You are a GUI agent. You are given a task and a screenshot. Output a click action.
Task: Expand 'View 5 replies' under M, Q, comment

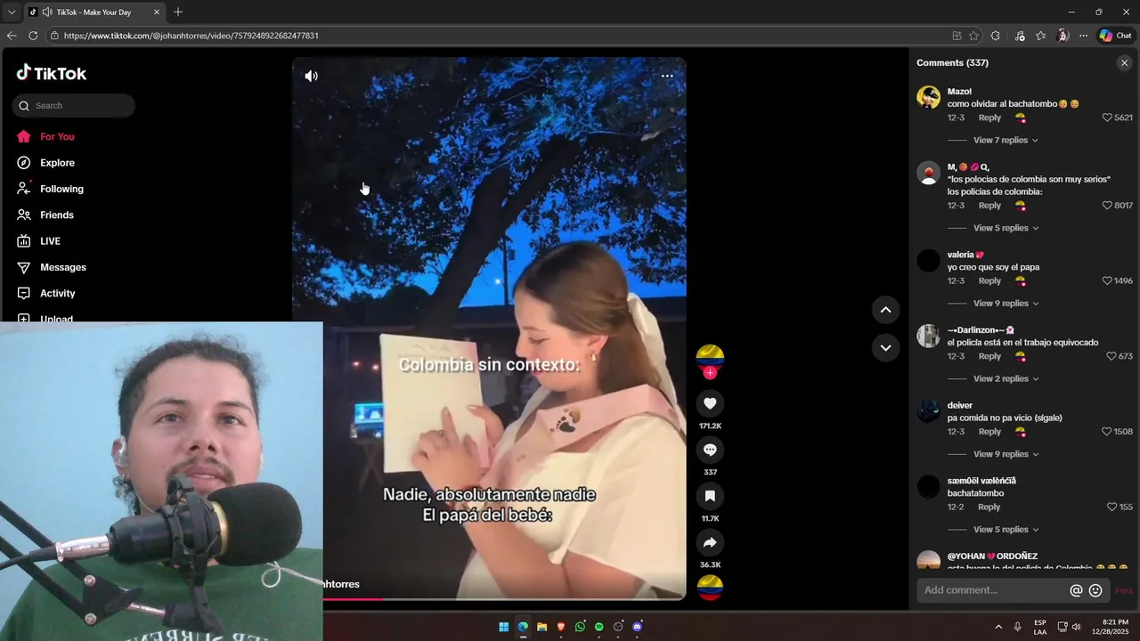pyautogui.click(x=1006, y=228)
